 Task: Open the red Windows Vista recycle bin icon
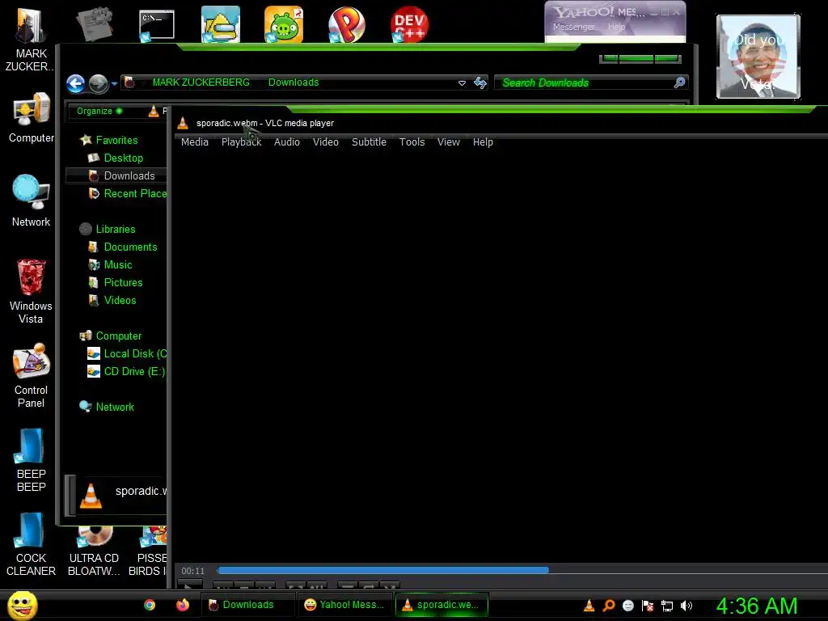(x=31, y=277)
